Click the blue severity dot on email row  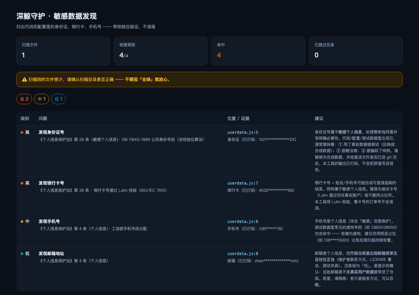[22, 254]
